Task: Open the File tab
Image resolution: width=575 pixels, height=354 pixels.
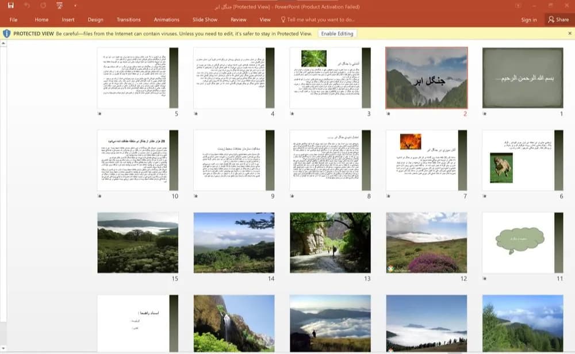Action: tap(14, 20)
